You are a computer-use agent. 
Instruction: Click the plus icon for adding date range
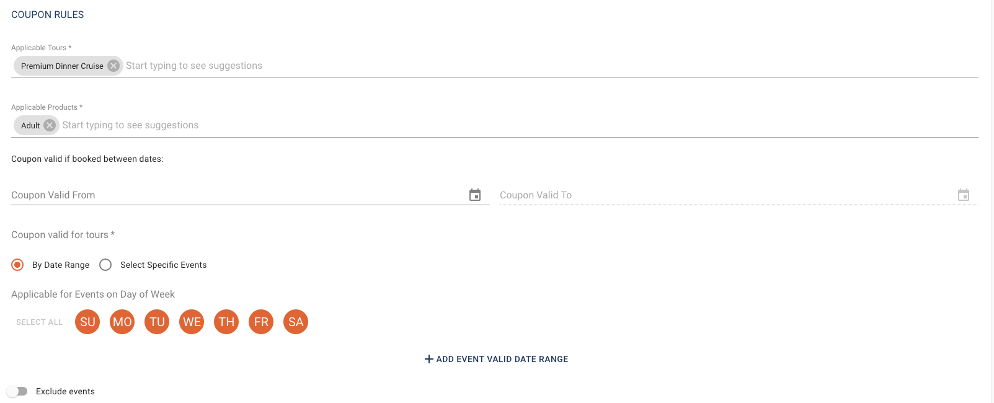pyautogui.click(x=428, y=359)
